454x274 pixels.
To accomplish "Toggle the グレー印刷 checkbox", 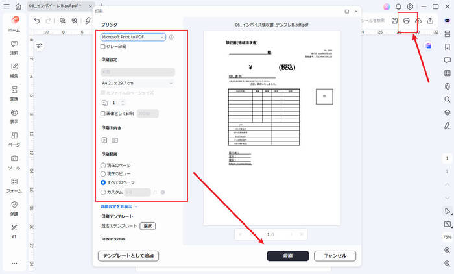I will pos(102,46).
